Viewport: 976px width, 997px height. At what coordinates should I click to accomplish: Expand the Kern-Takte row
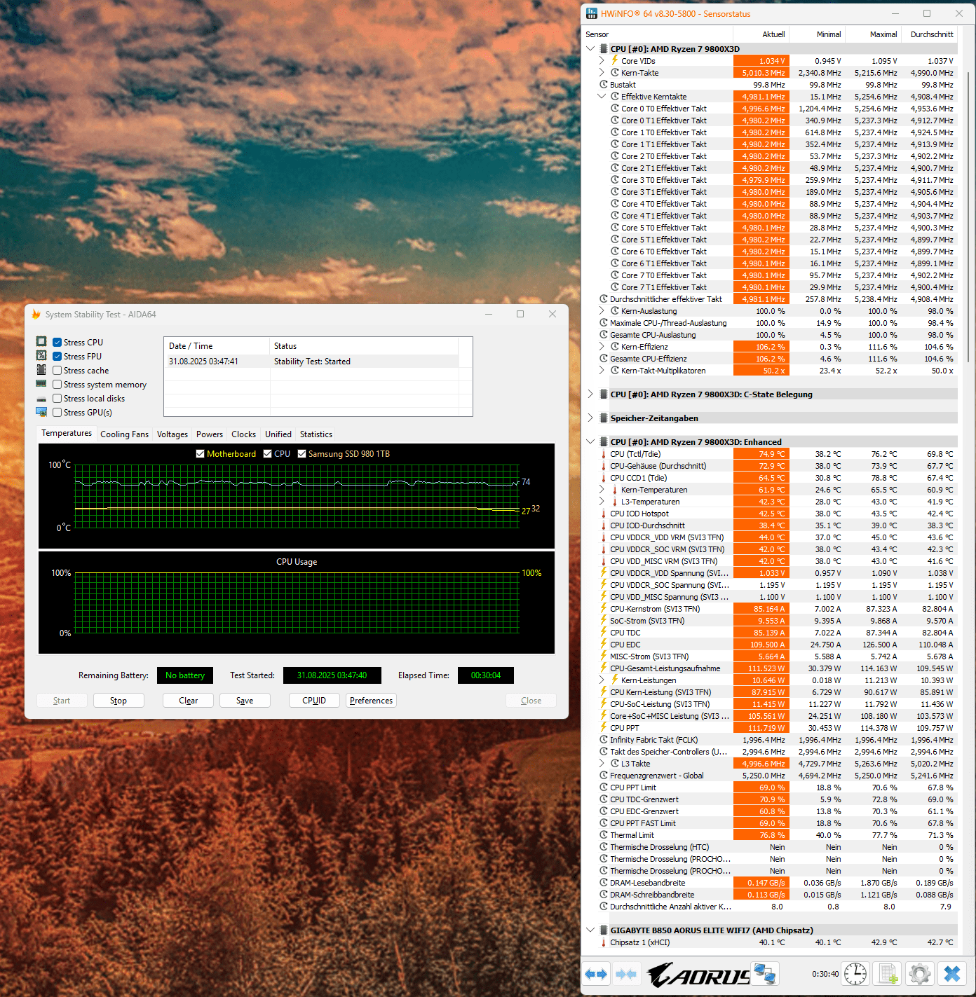coord(602,73)
